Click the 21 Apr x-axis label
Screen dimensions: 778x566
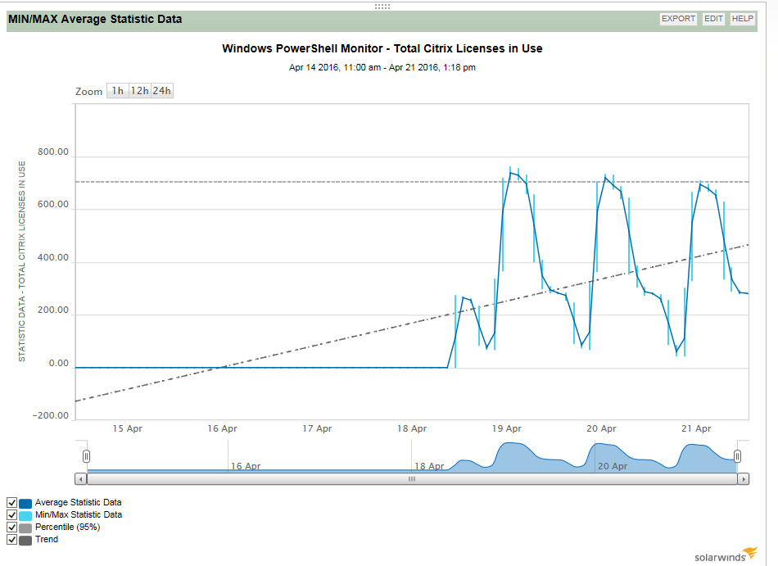tap(696, 428)
